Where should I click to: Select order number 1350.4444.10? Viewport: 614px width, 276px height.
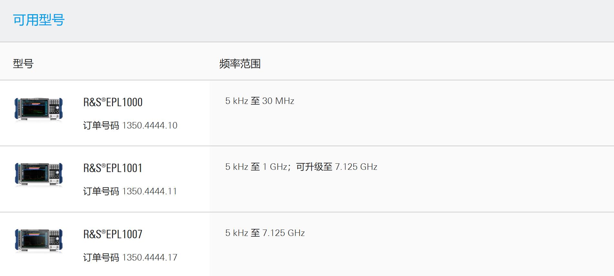(x=150, y=125)
